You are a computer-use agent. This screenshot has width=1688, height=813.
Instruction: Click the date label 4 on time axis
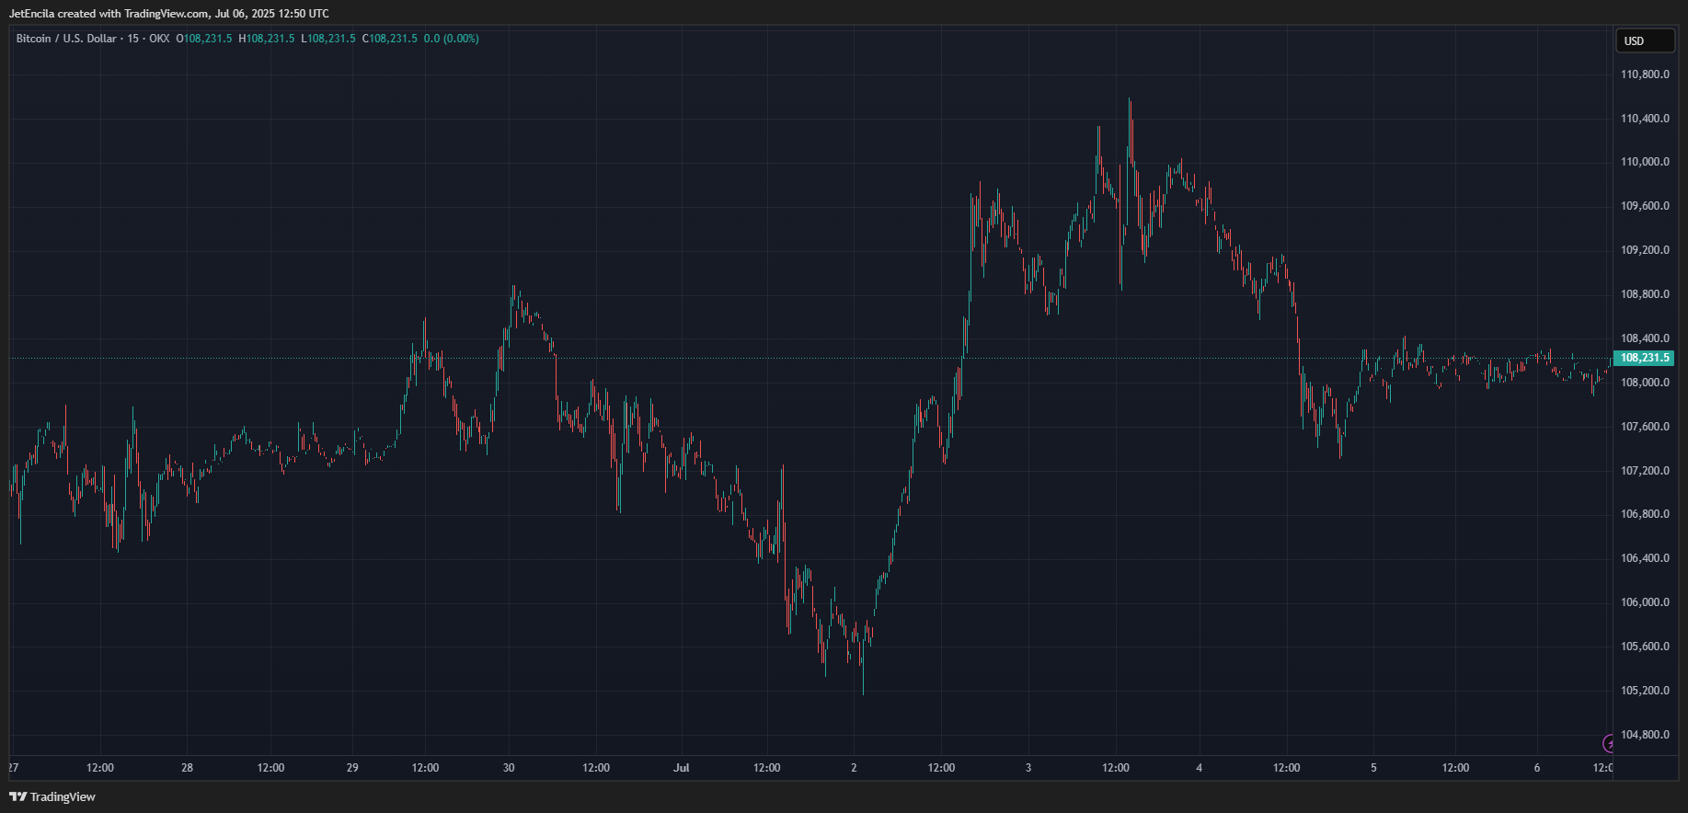pyautogui.click(x=1199, y=768)
